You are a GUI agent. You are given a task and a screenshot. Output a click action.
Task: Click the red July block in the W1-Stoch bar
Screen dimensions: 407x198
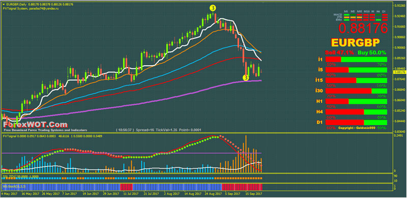(x=126, y=187)
